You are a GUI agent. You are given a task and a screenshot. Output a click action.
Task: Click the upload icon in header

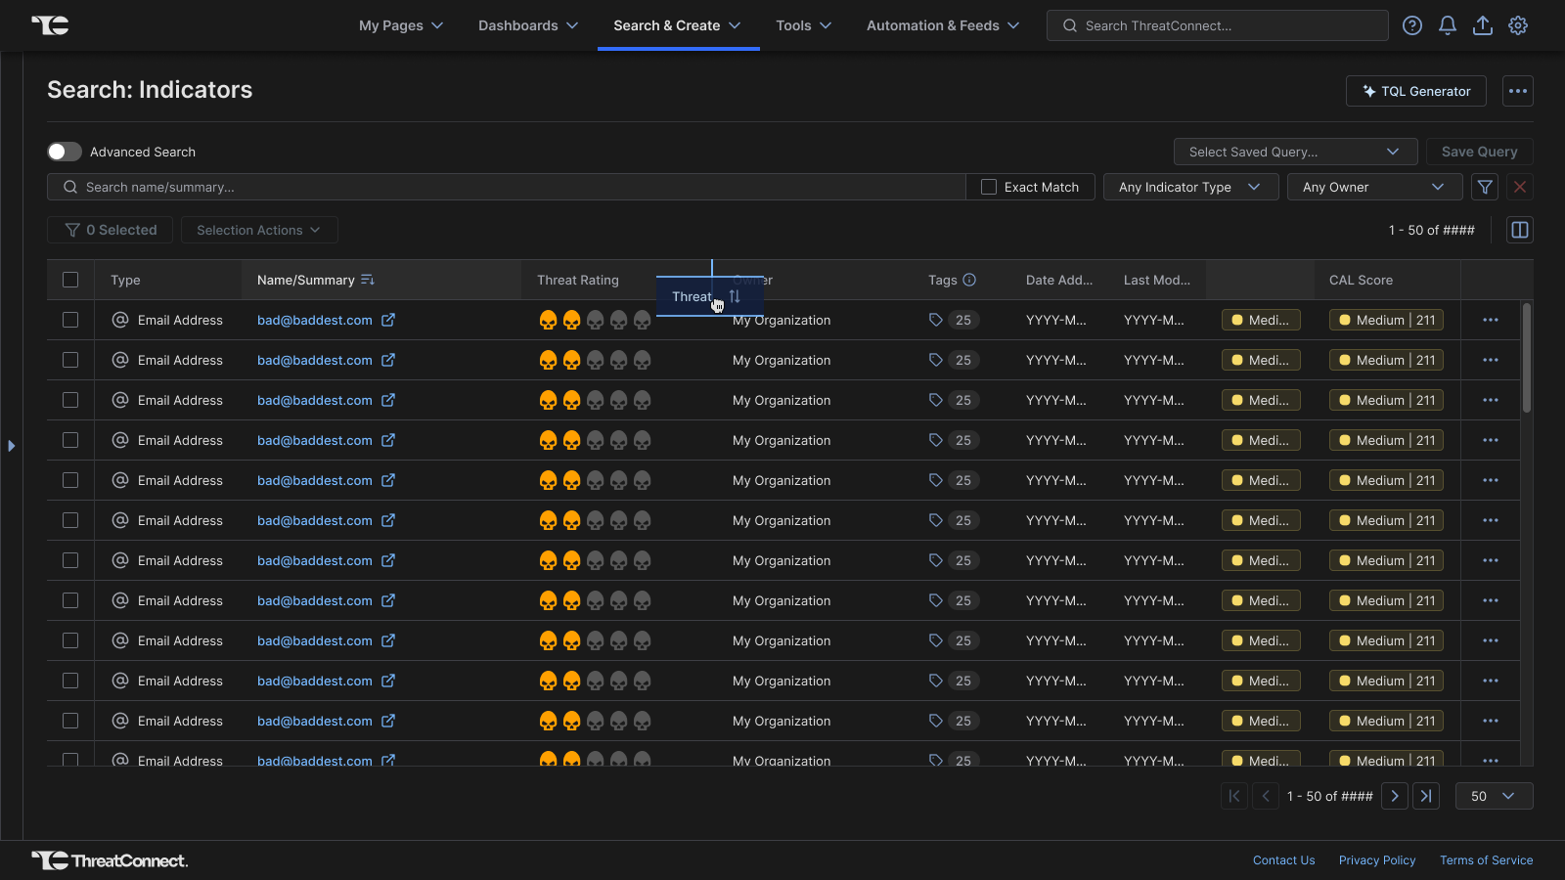1483,25
